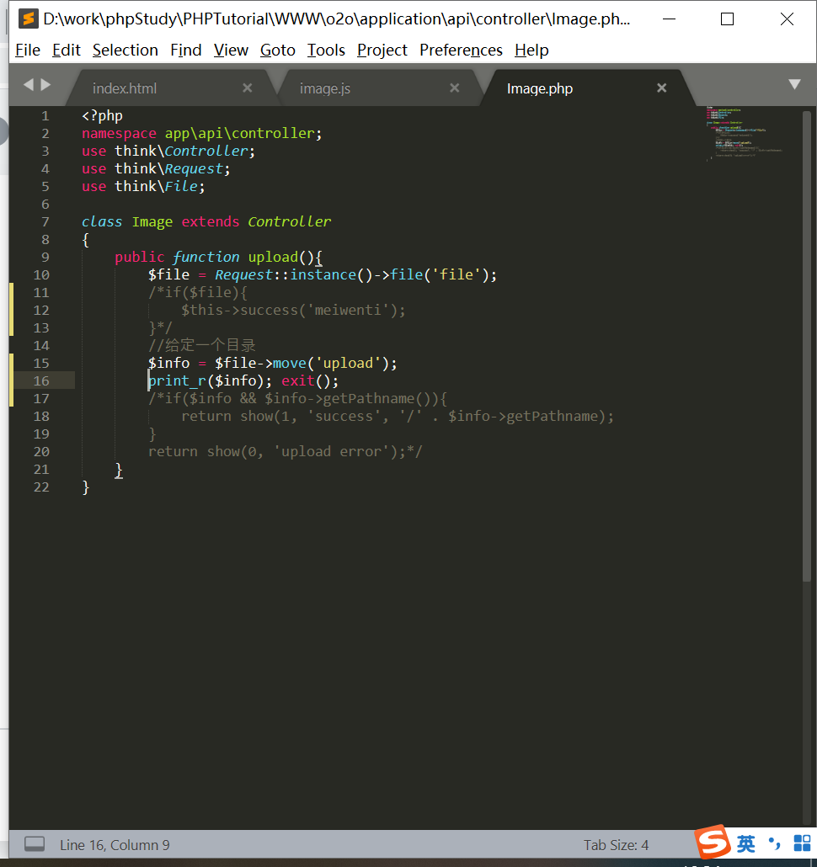The height and width of the screenshot is (867, 817).
Task: Open the Project menu
Action: pyautogui.click(x=382, y=51)
